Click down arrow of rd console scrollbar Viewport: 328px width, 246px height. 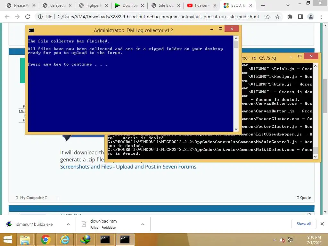[316, 156]
